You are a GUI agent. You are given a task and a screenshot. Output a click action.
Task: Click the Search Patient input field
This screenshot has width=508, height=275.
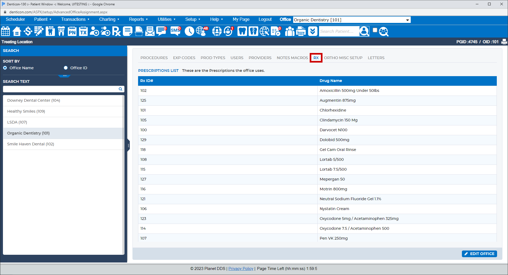coord(339,31)
